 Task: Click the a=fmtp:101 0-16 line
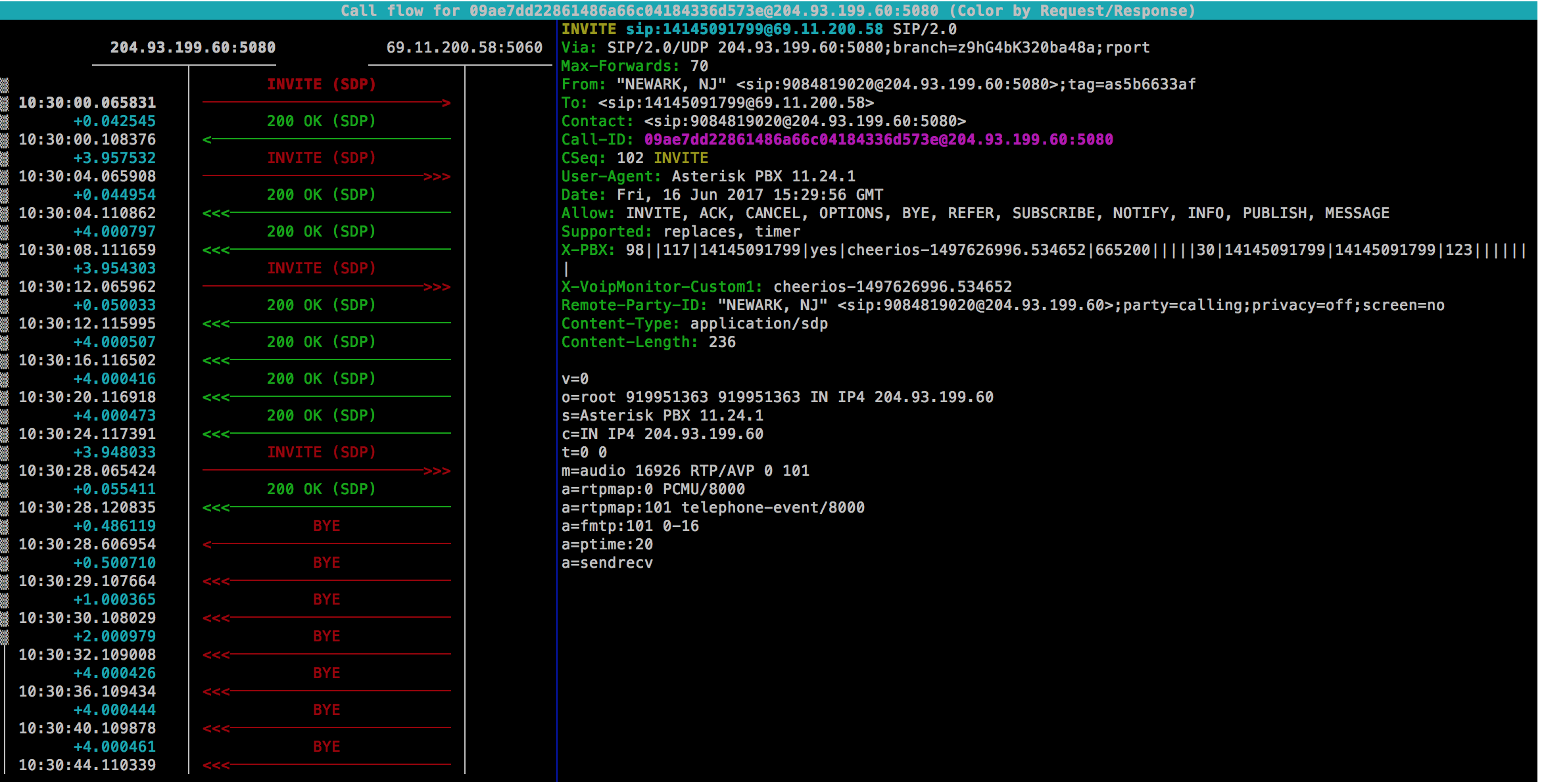click(630, 526)
